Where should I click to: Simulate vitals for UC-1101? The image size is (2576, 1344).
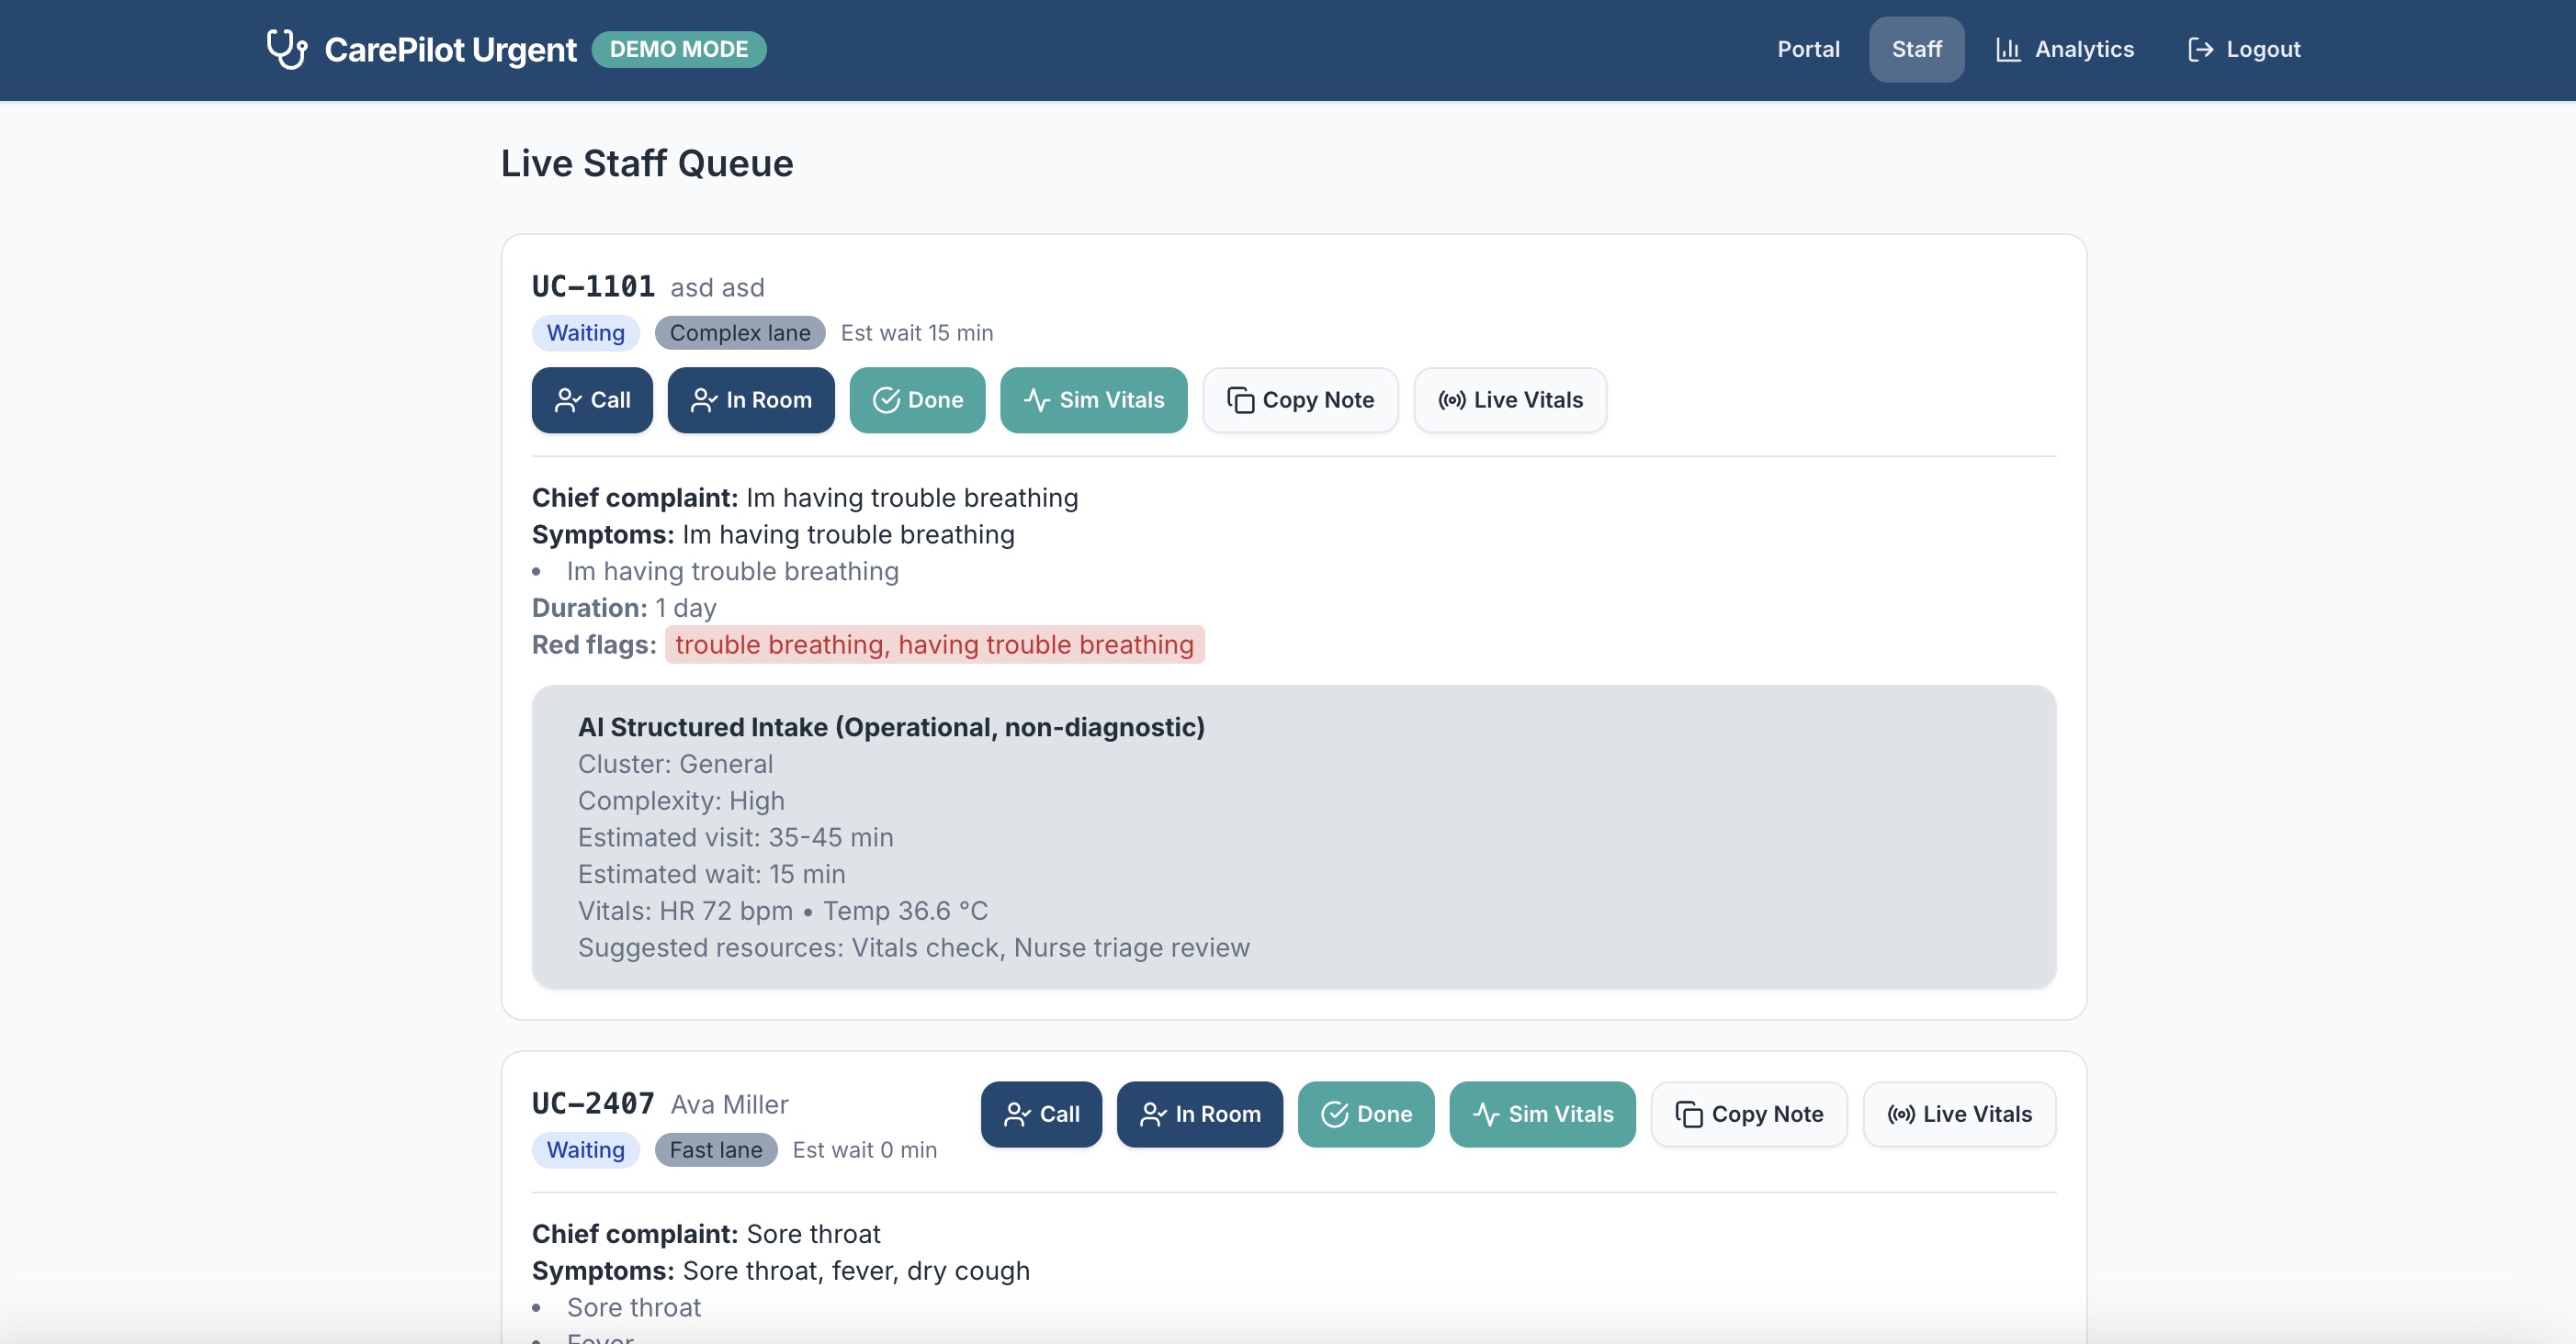coord(1093,399)
